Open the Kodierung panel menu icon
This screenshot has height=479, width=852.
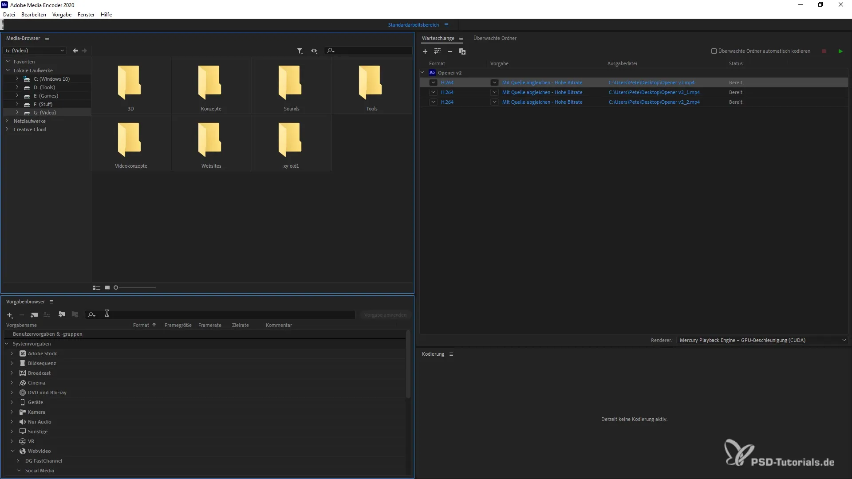click(451, 354)
